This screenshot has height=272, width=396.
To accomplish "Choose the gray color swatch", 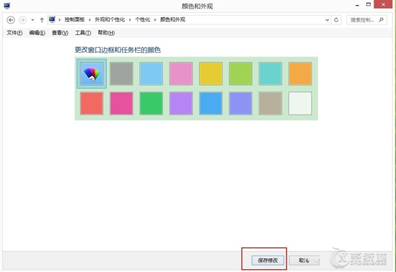I will click(121, 74).
